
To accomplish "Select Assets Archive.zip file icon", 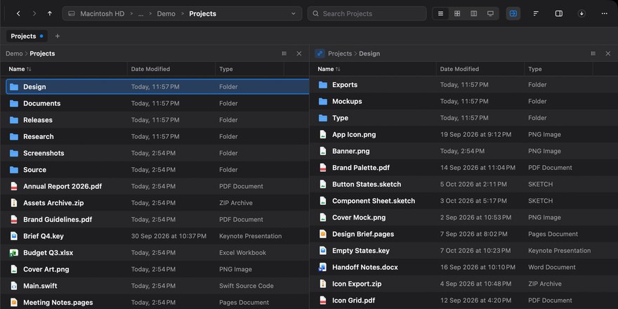I will tap(14, 202).
